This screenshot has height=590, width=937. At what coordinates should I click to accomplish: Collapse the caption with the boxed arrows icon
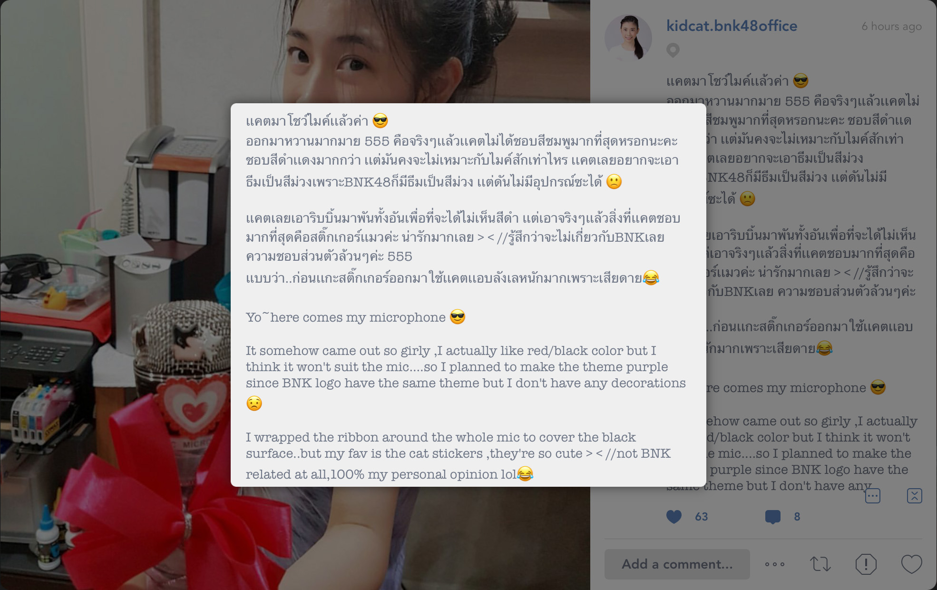pyautogui.click(x=915, y=496)
